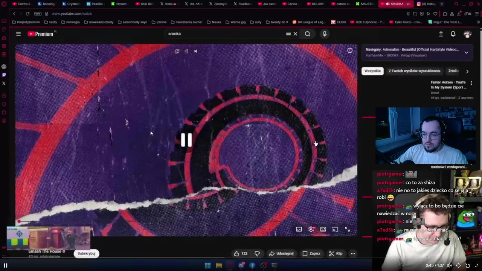Viewport: 482px width, 271px height.
Task: Open Opera browser from taskbar
Action: [x=230, y=265]
